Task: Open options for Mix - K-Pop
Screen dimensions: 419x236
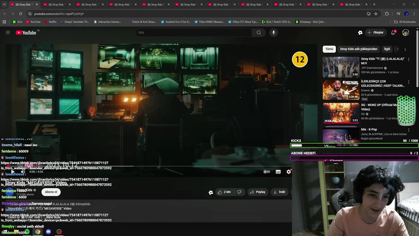Action: 409,130
